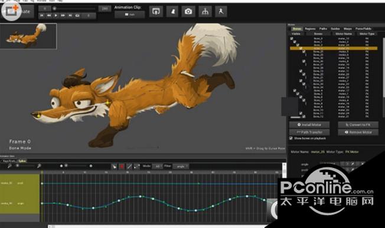
Task: Click the camera icon in the top toolbar
Action: [188, 11]
